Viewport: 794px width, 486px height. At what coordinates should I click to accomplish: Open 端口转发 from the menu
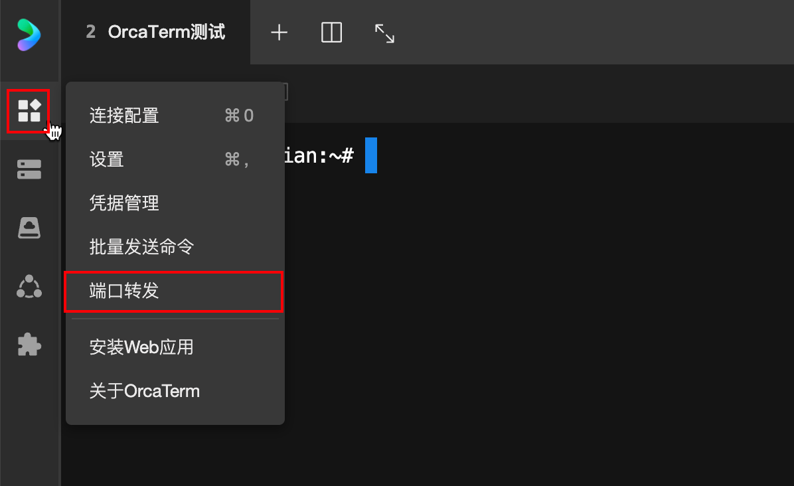(x=124, y=291)
